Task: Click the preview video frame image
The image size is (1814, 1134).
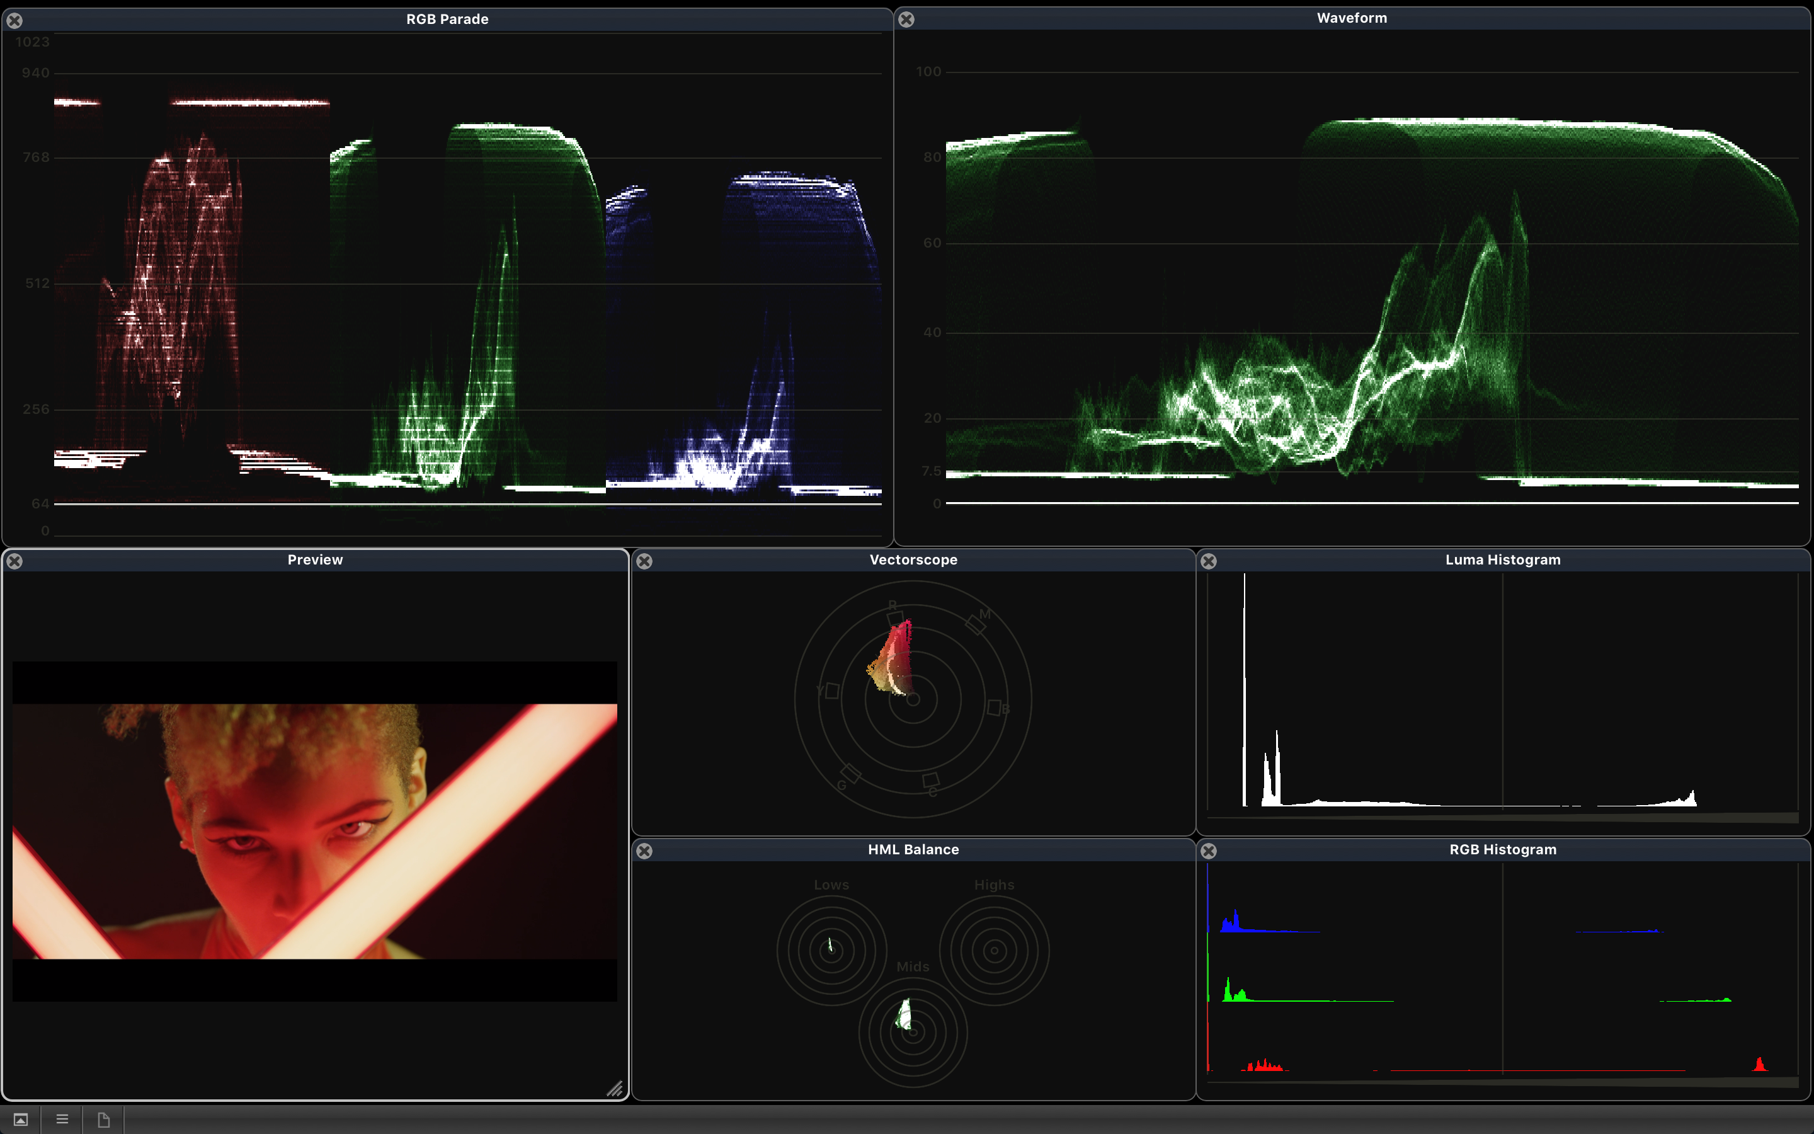Action: pyautogui.click(x=315, y=831)
